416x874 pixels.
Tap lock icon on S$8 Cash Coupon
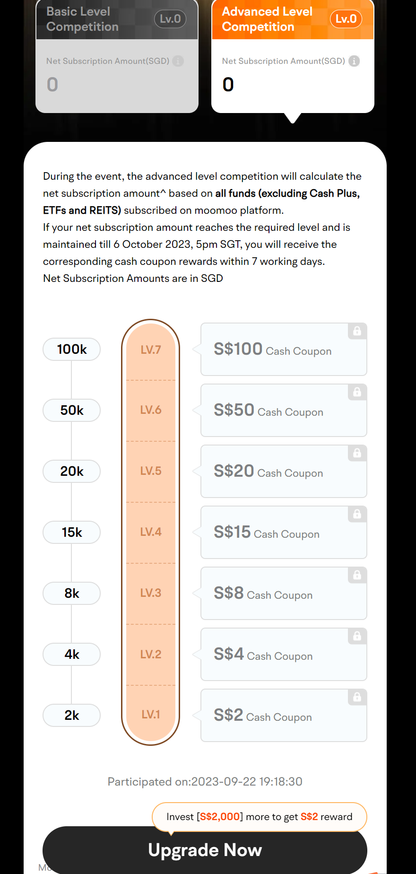coord(357,575)
